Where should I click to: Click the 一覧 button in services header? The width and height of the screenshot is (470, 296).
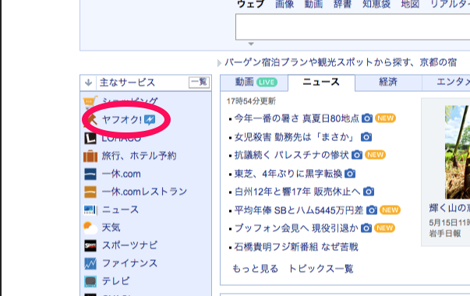[199, 83]
